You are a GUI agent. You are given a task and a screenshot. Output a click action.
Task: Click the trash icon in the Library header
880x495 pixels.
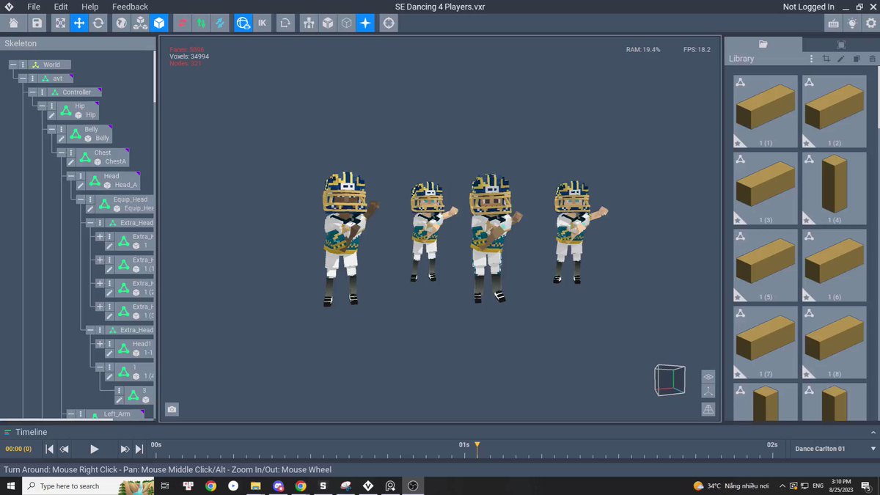(871, 59)
